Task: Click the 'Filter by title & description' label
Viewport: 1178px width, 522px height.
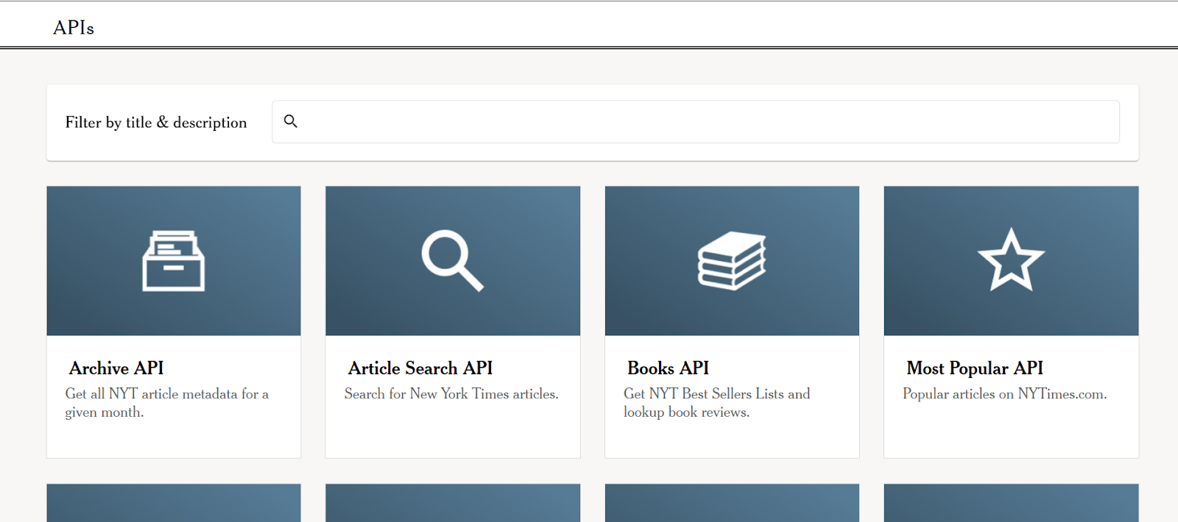Action: pos(156,122)
